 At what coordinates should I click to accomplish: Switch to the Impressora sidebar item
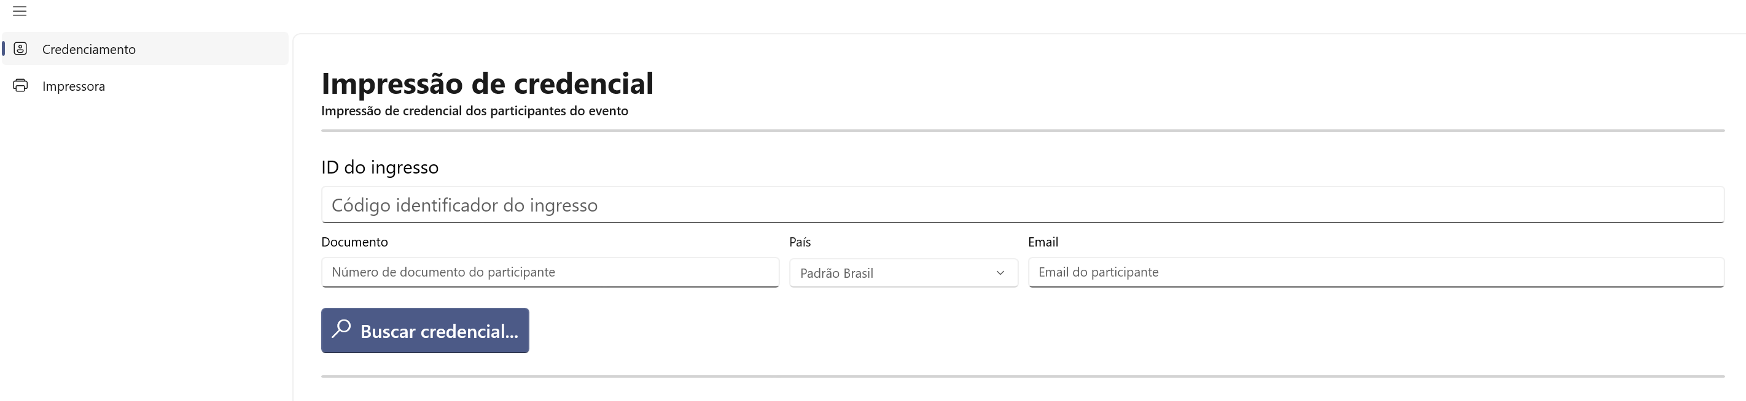pos(145,86)
